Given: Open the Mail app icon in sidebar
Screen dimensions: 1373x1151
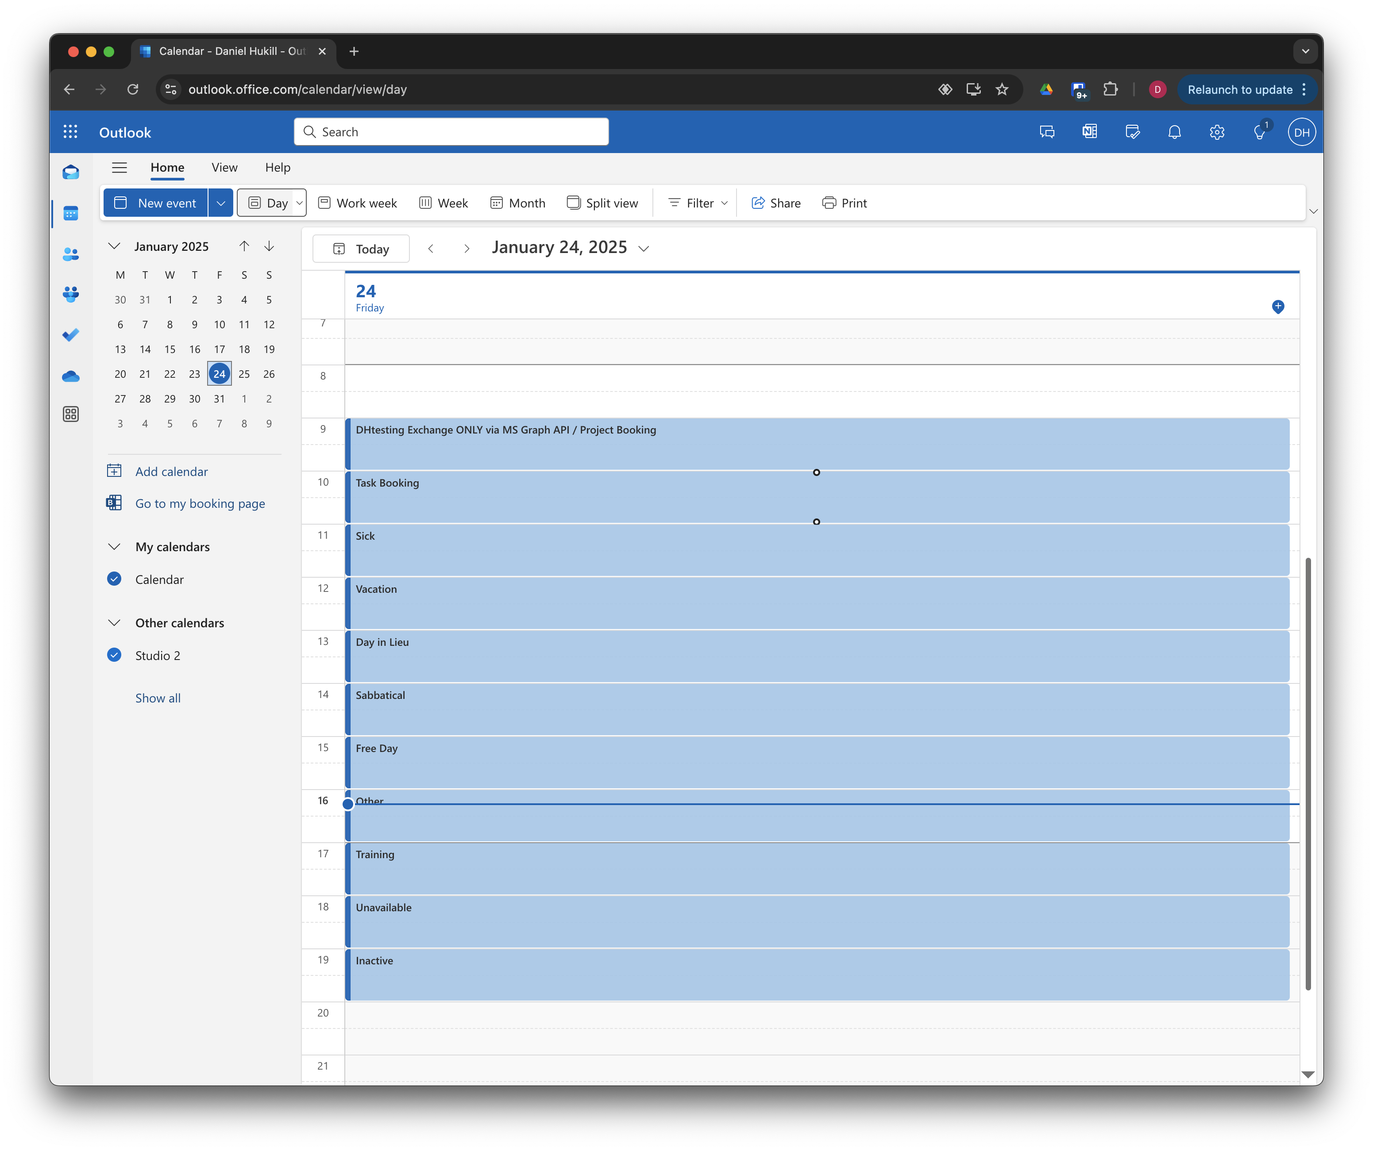Looking at the screenshot, I should [71, 173].
